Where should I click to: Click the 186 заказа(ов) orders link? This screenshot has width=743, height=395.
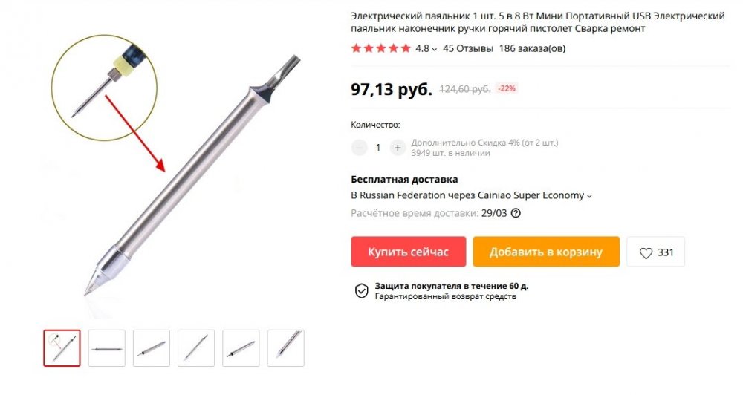(532, 48)
